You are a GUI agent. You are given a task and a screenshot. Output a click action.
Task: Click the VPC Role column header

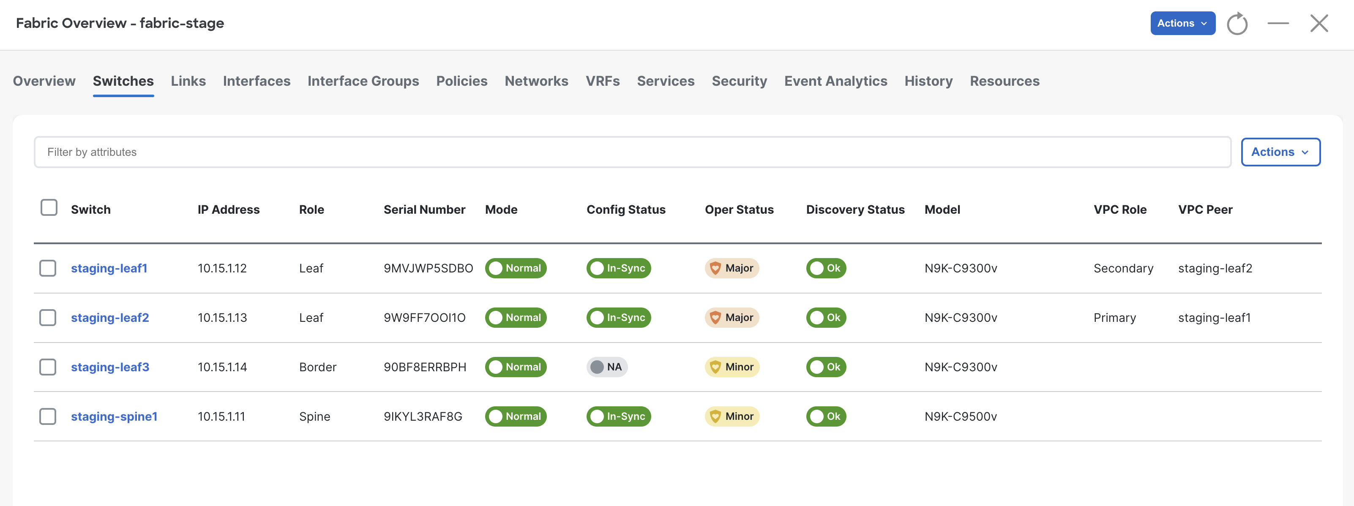coord(1120,209)
